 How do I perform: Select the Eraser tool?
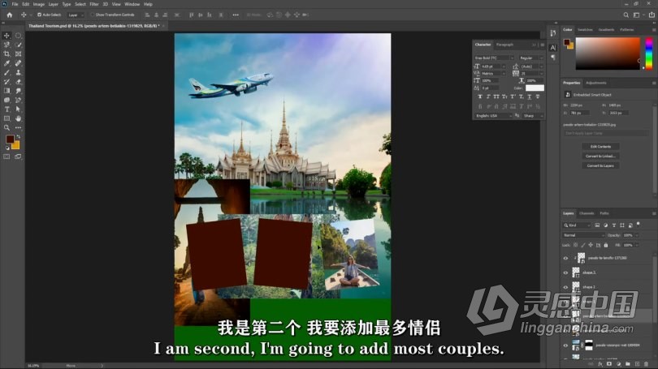19,82
